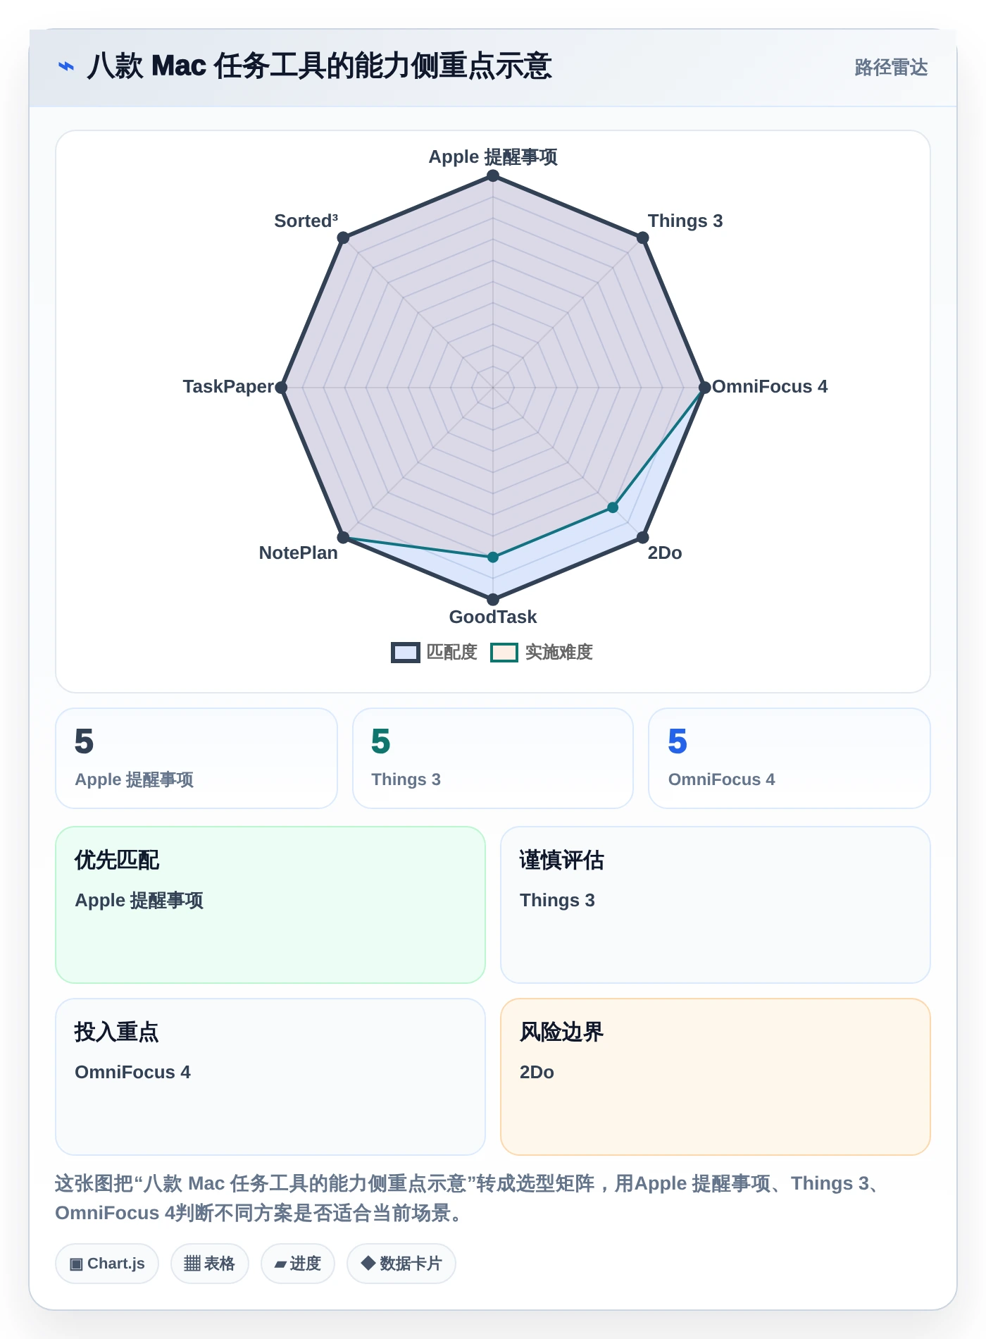Screen dimensions: 986x1339
Task: Click the Sorted³ axis label
Action: tap(306, 221)
